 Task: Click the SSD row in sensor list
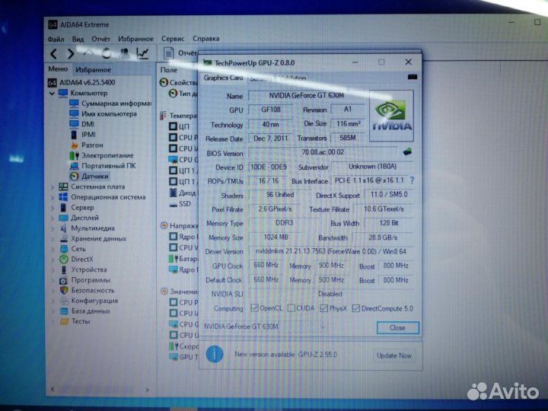[x=180, y=204]
